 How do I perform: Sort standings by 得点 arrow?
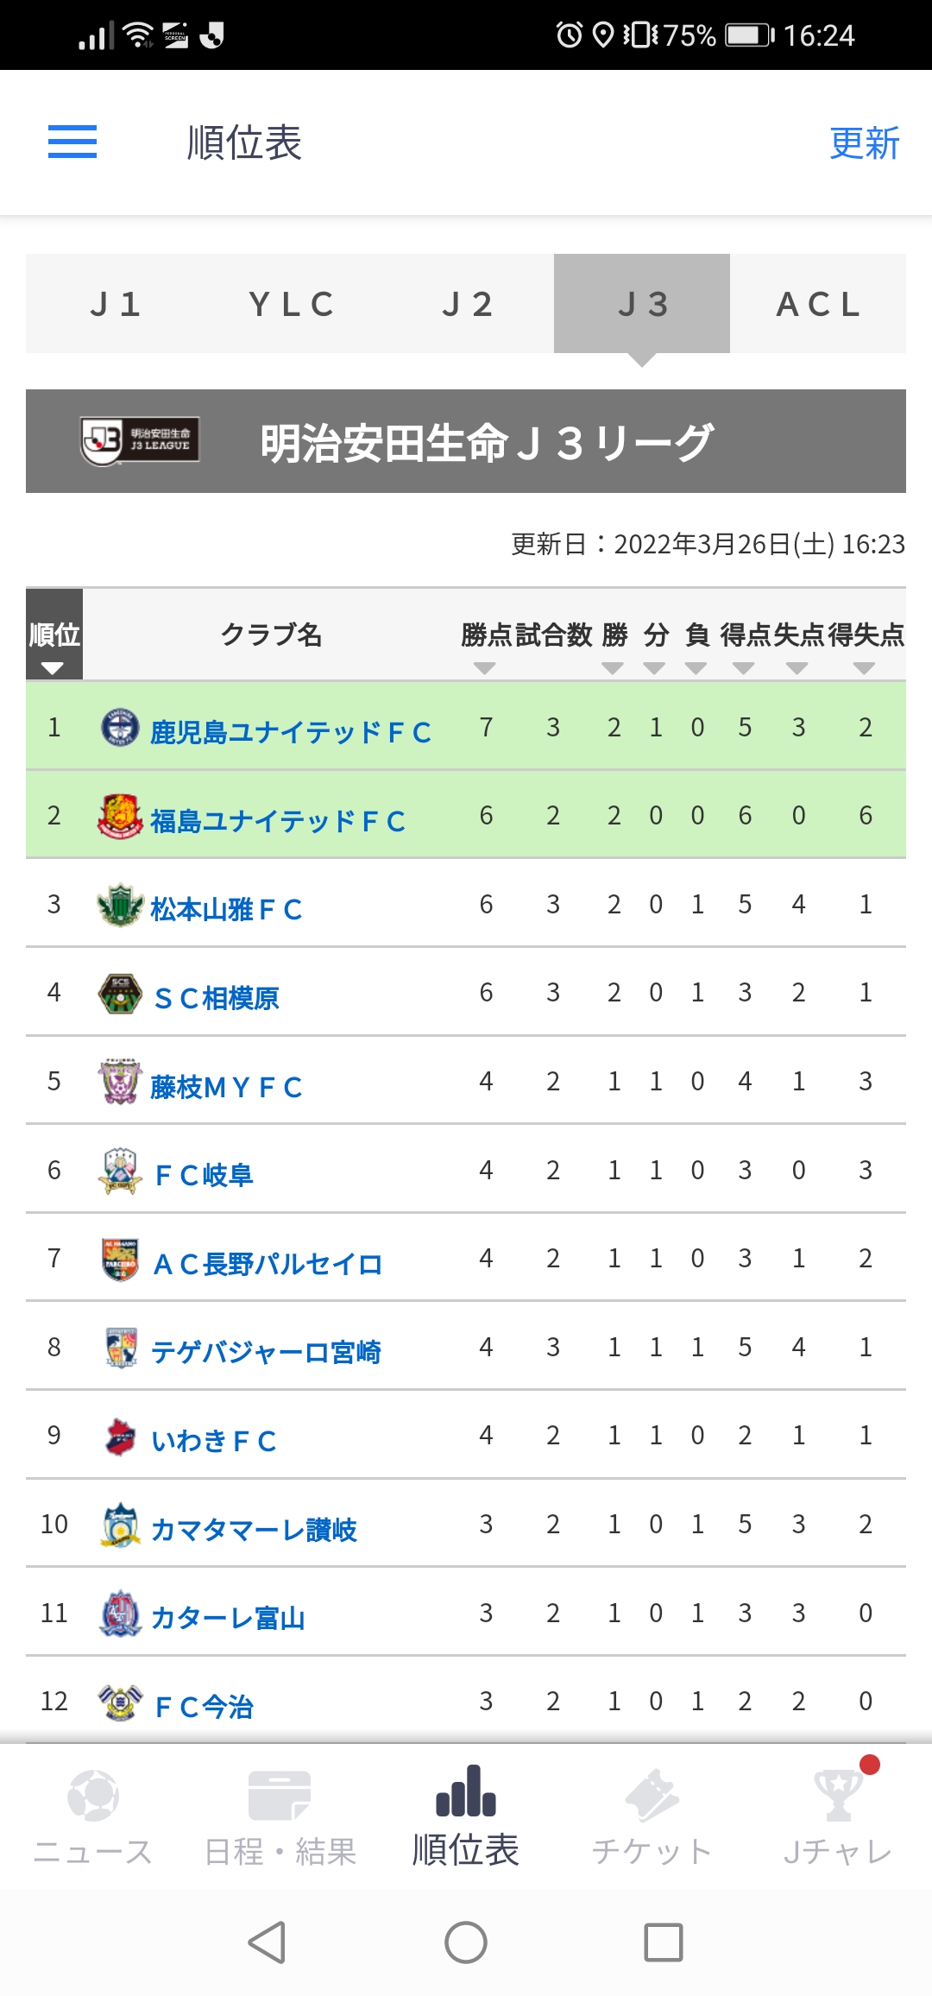744,668
